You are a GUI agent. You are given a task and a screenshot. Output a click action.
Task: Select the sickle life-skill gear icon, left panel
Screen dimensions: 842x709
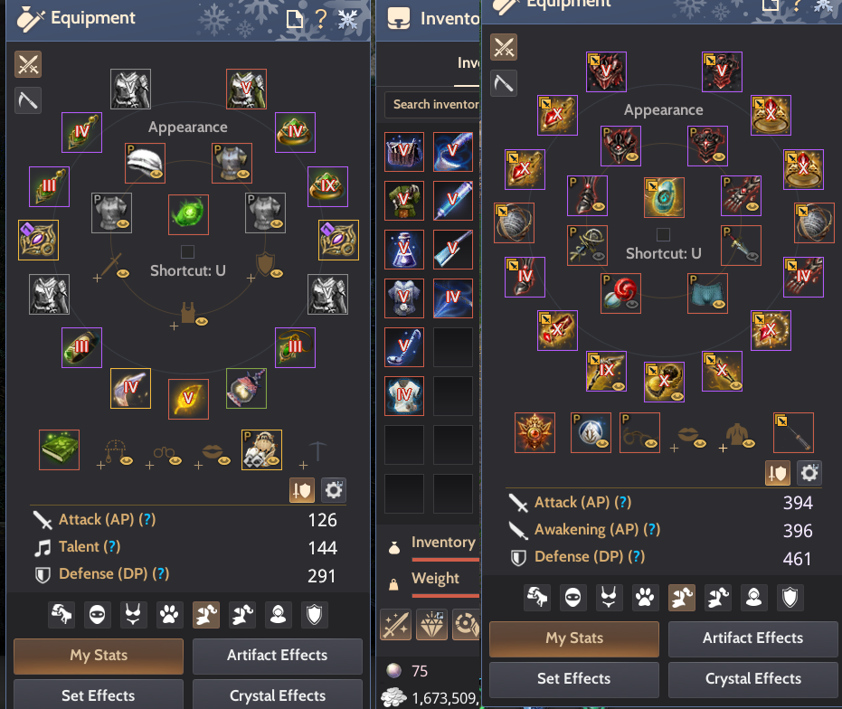(x=28, y=100)
